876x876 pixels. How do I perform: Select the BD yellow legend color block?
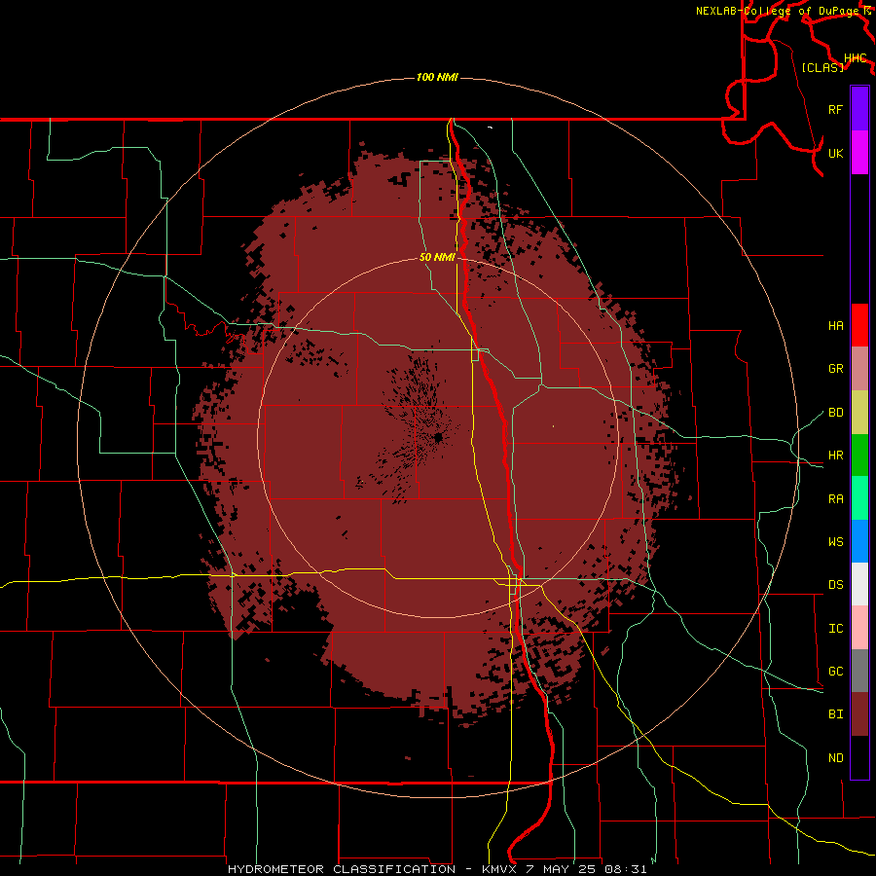click(859, 413)
